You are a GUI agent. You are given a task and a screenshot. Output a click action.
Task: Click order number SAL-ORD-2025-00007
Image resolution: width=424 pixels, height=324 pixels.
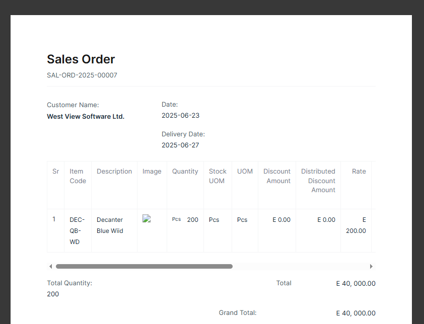82,75
